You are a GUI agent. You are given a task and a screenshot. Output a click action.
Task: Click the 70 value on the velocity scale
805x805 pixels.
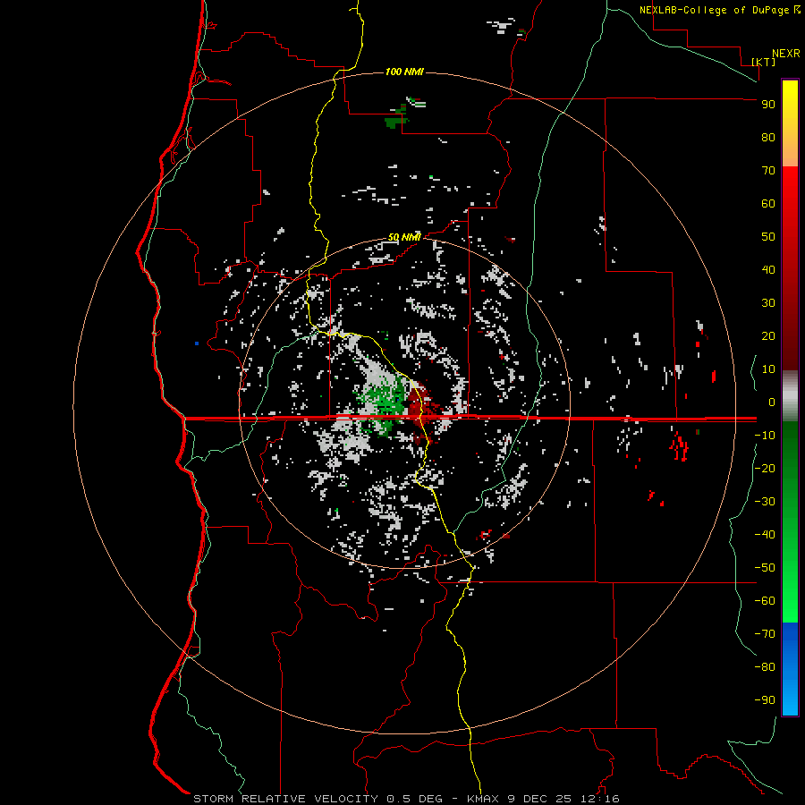point(768,171)
